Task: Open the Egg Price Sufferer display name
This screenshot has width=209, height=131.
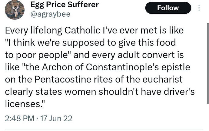Action: pyautogui.click(x=65, y=5)
